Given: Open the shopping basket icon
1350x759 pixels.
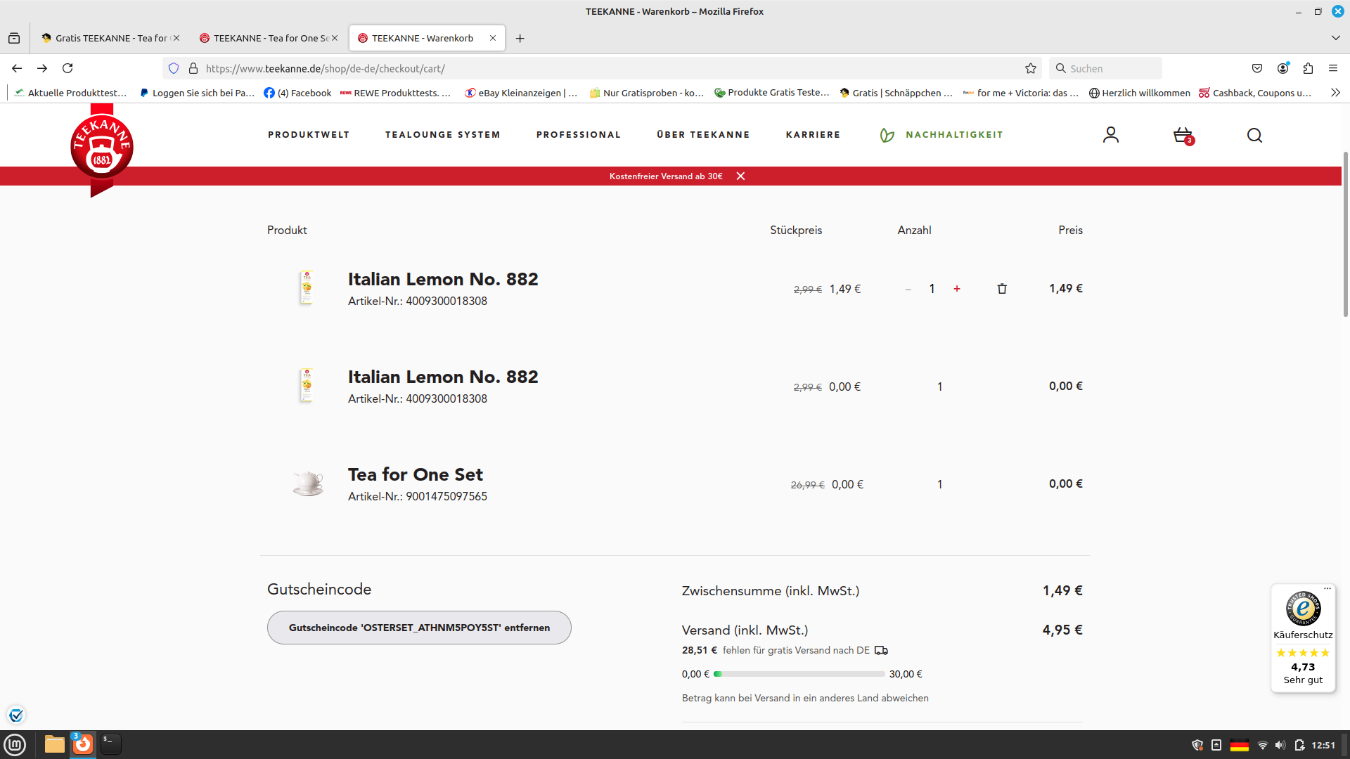Looking at the screenshot, I should click(1183, 135).
